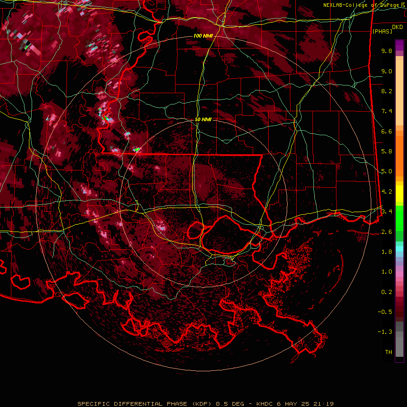Click the Specific Differential Phase KHDC caption

[x=205, y=404]
